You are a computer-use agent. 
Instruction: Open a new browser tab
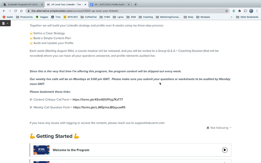pyautogui.click(x=136, y=4)
